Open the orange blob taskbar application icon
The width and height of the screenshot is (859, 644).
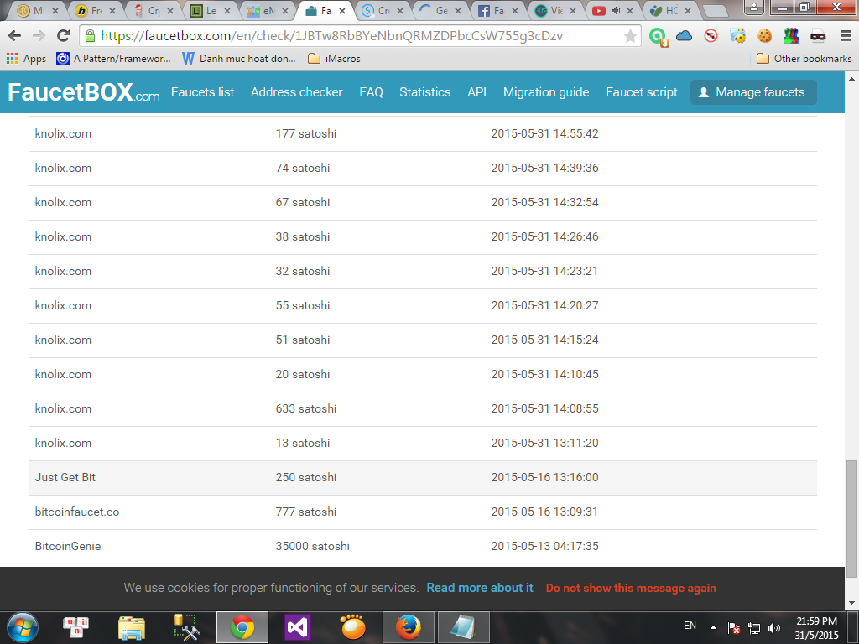click(353, 627)
